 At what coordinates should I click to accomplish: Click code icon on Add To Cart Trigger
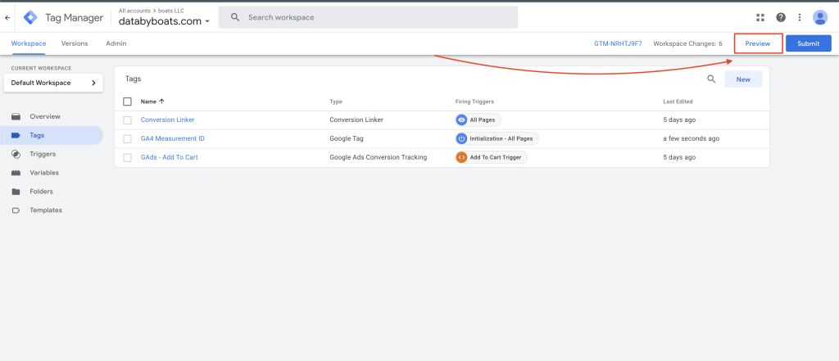tap(461, 157)
